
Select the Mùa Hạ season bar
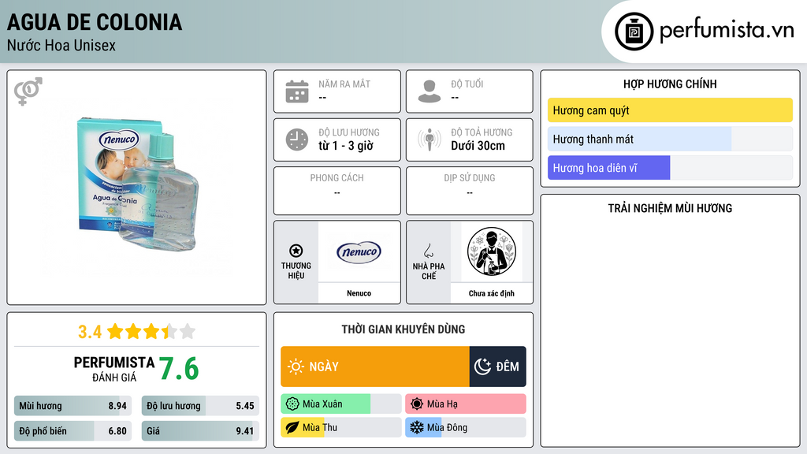[x=465, y=404]
